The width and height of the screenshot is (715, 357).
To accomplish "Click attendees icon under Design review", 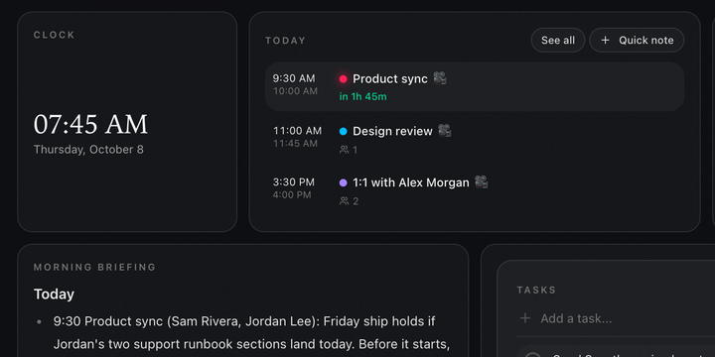I will [344, 150].
